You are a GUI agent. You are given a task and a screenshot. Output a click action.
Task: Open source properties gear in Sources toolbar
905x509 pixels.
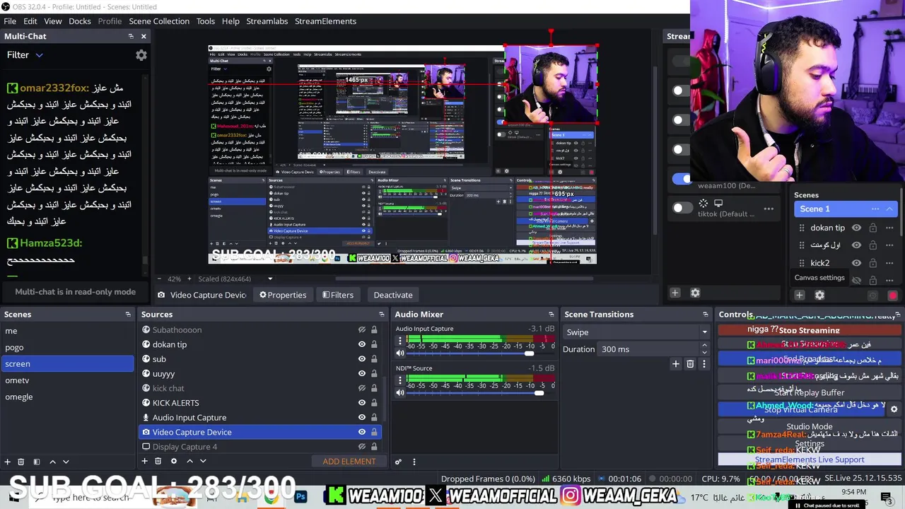click(174, 461)
